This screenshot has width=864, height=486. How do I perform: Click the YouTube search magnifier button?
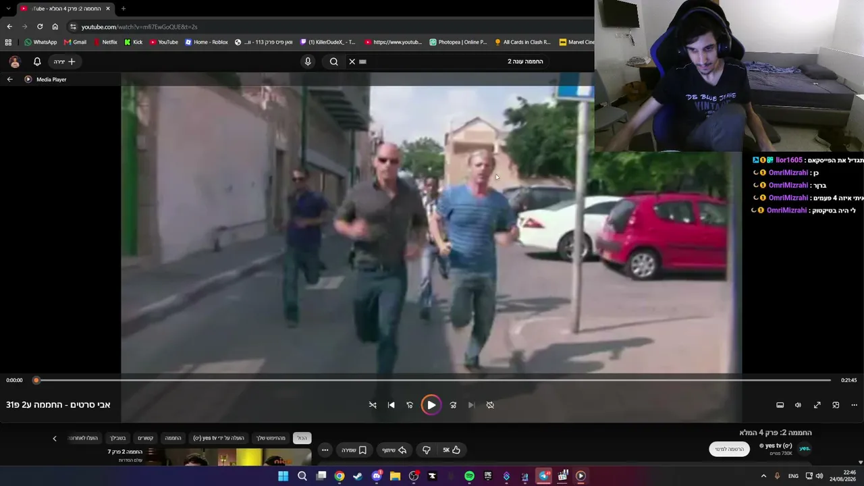(333, 61)
